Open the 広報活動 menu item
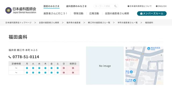 coord(94,13)
